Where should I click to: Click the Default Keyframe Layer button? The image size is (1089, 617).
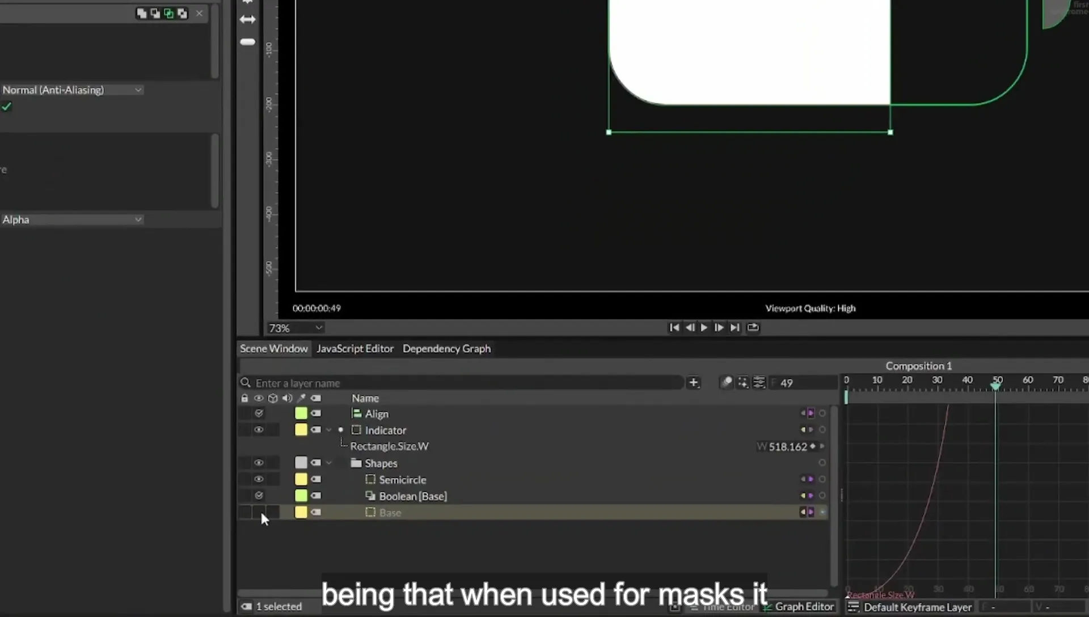coord(910,607)
